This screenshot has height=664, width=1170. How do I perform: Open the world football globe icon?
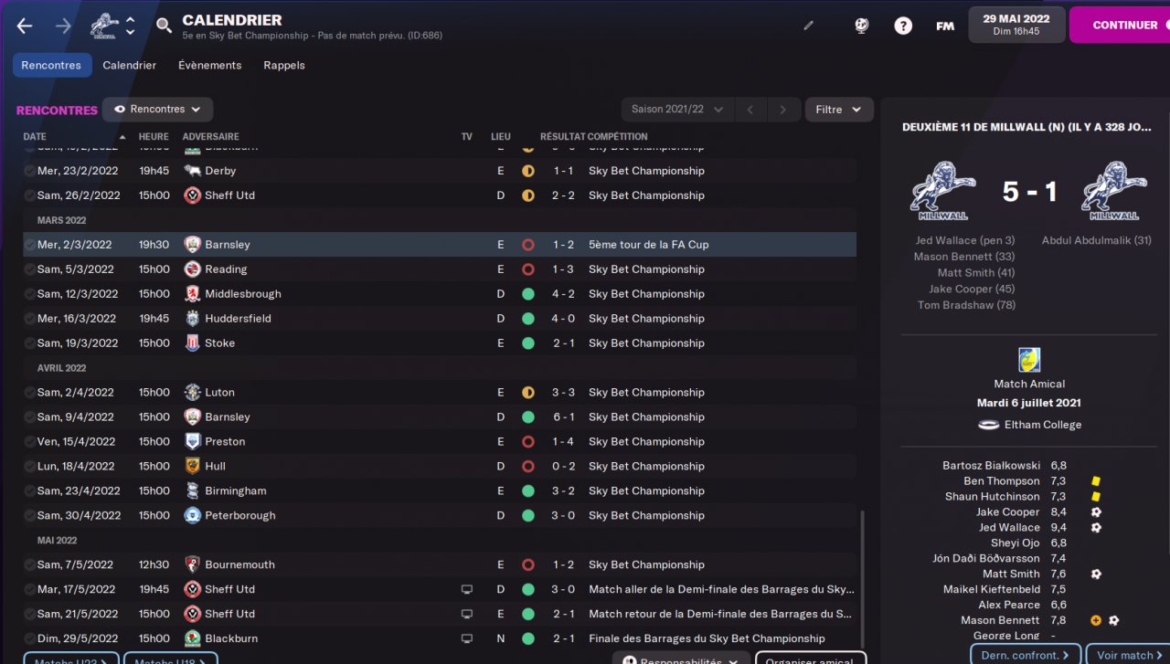861,26
